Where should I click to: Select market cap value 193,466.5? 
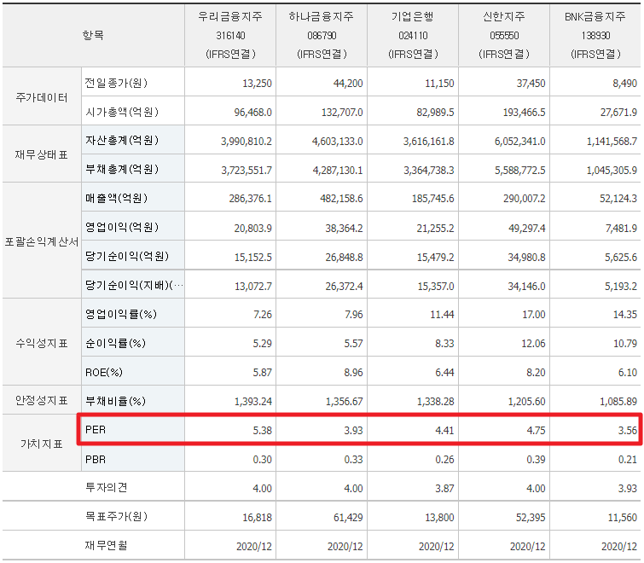click(x=524, y=112)
